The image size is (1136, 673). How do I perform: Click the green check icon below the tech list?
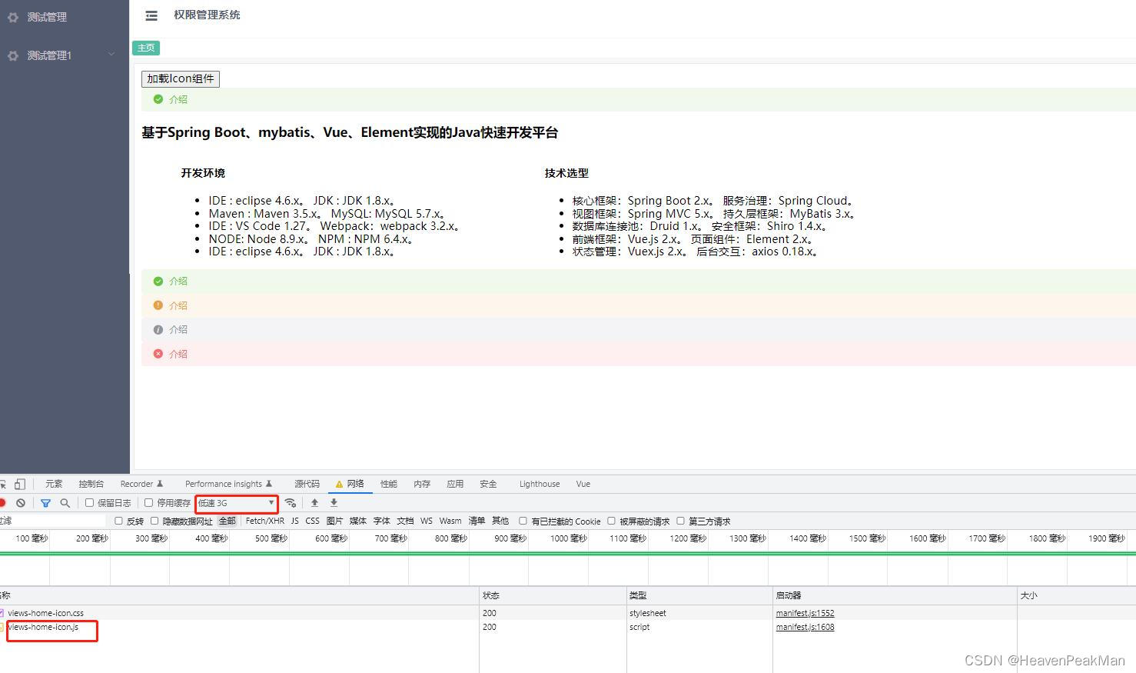pos(158,281)
